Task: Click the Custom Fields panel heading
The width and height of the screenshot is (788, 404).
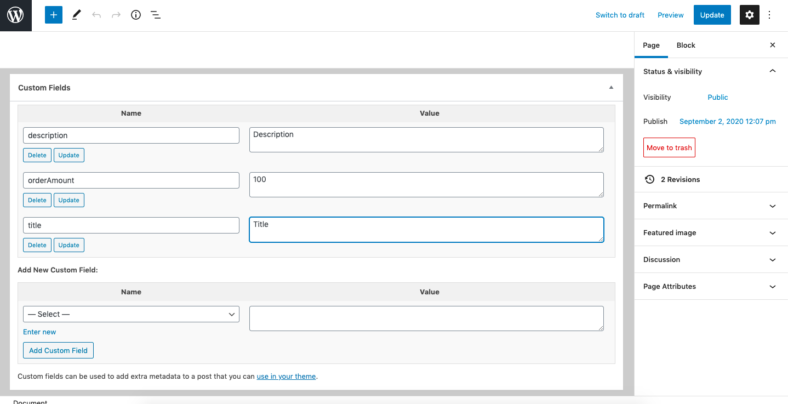Action: pyautogui.click(x=44, y=88)
